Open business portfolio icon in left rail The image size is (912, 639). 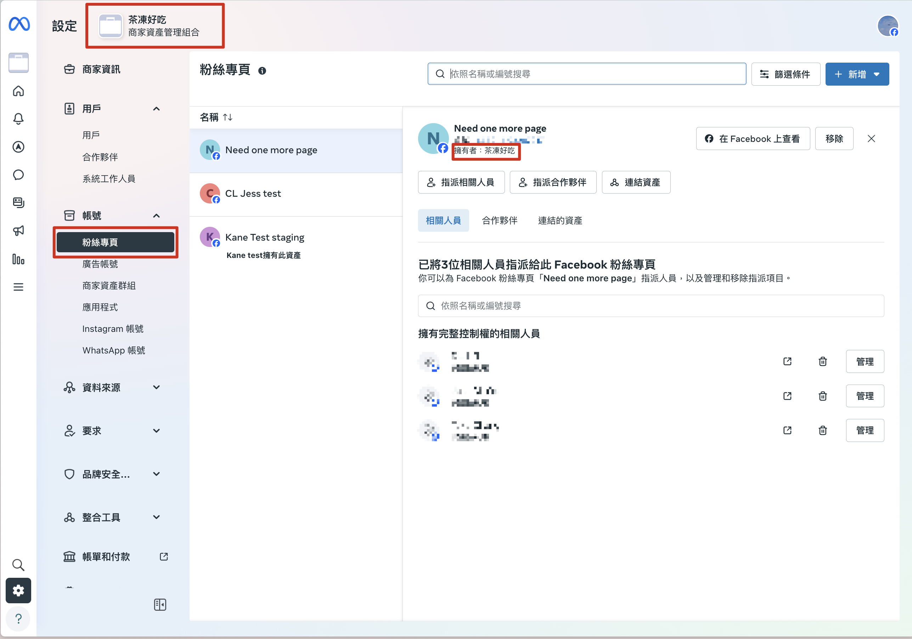pyautogui.click(x=19, y=63)
